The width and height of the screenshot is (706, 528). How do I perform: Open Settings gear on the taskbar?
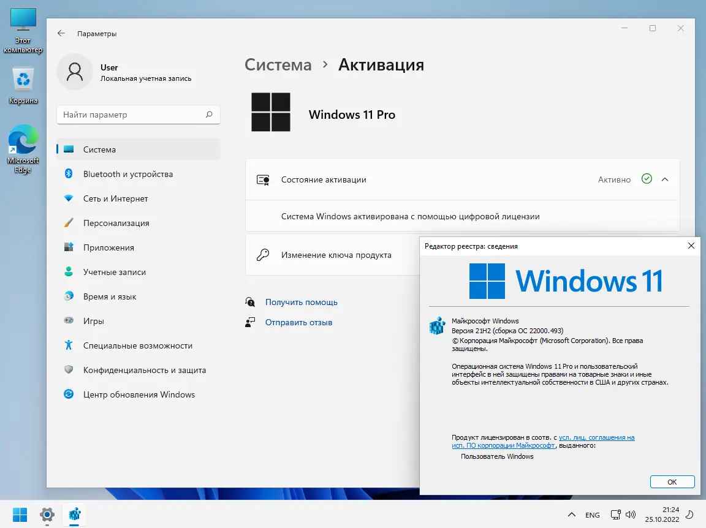pos(47,515)
